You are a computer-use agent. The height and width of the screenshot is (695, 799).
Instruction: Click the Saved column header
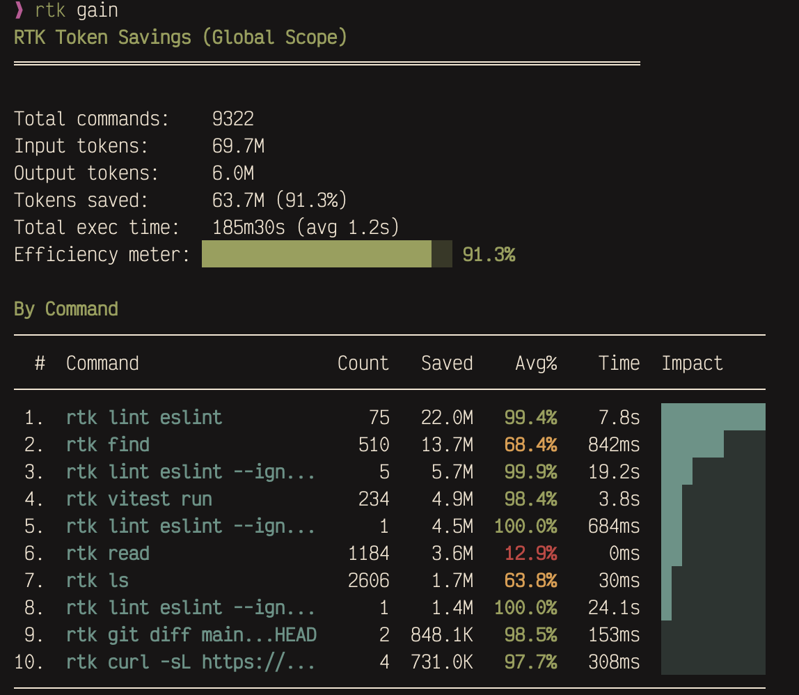pos(447,363)
